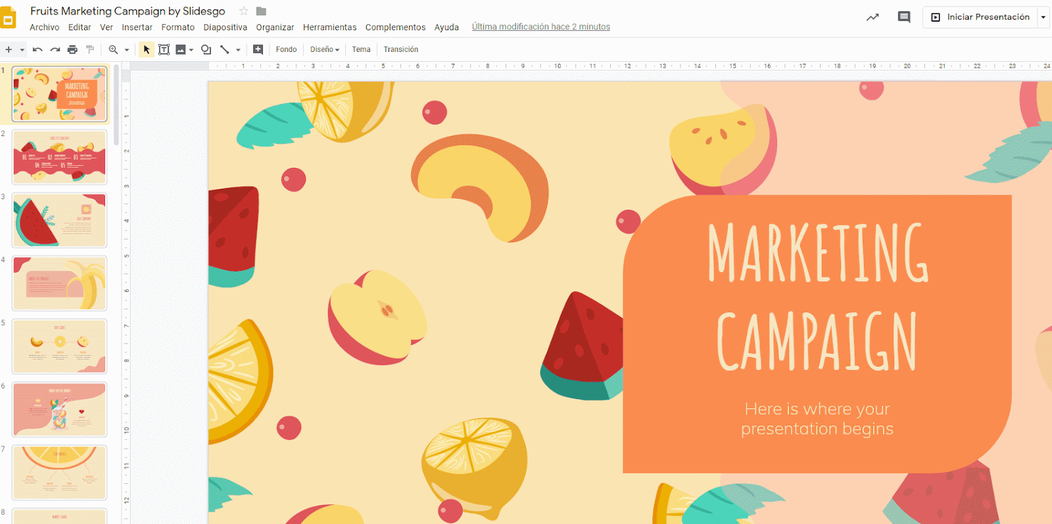Select slide 3 watermelon thumbnail

click(59, 220)
